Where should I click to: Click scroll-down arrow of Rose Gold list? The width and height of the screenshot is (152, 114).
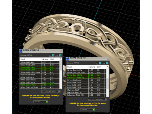click(107, 96)
